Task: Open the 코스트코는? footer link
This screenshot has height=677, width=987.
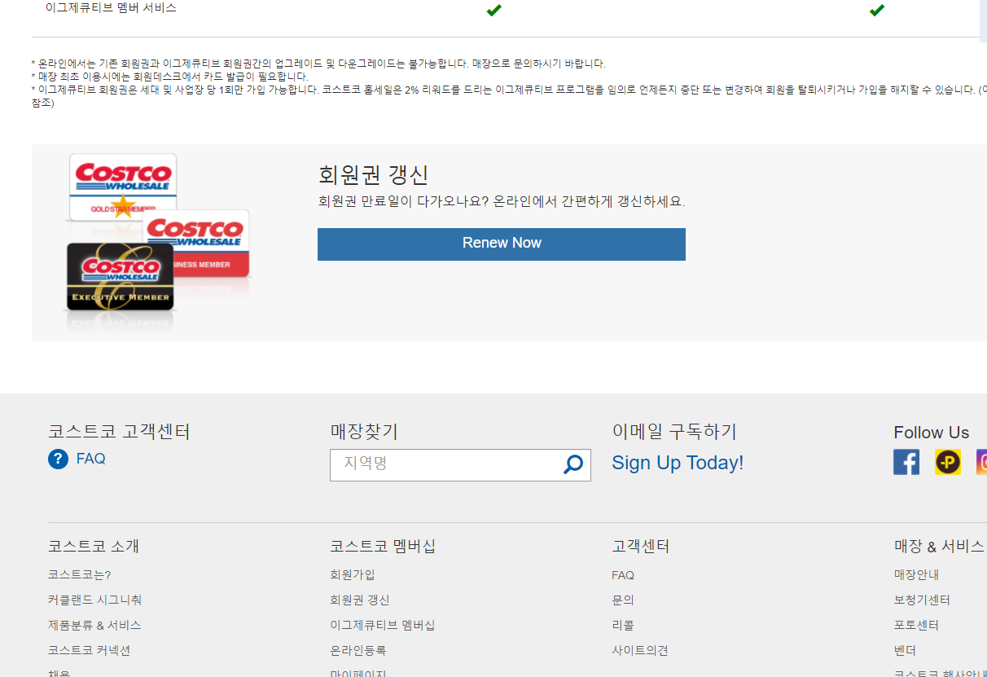Action: [79, 575]
